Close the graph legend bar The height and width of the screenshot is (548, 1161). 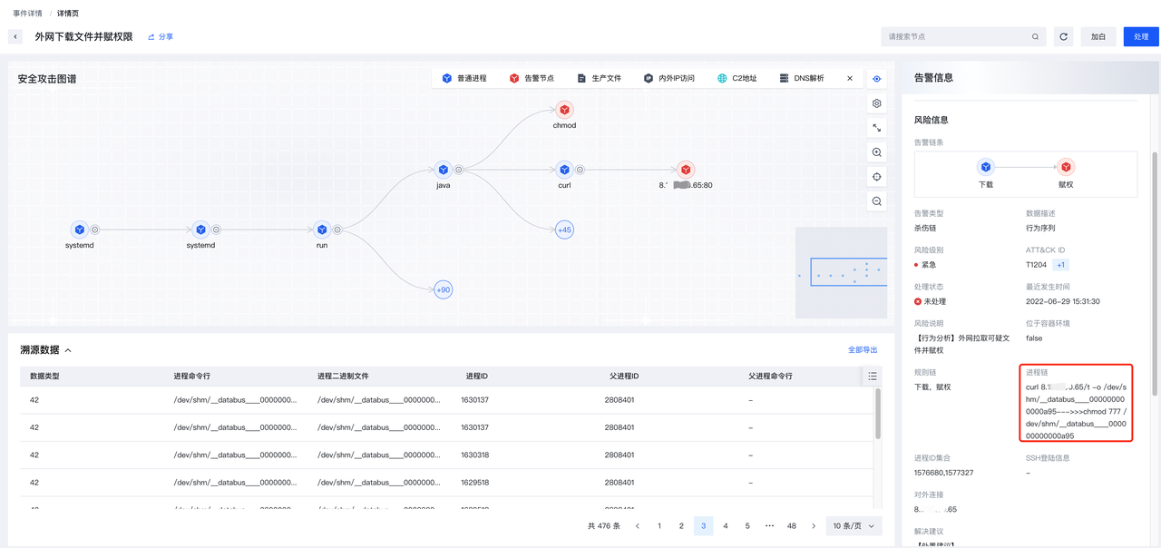(850, 79)
